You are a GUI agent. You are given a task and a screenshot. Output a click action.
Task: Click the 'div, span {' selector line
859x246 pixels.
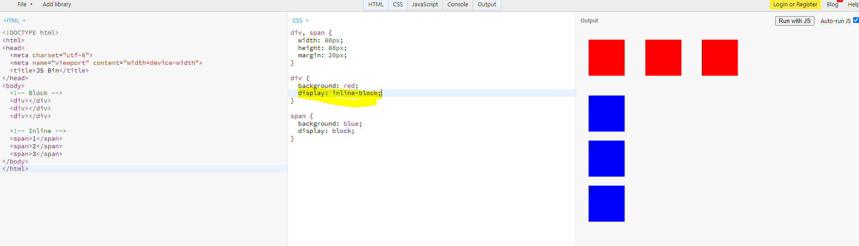(x=311, y=33)
